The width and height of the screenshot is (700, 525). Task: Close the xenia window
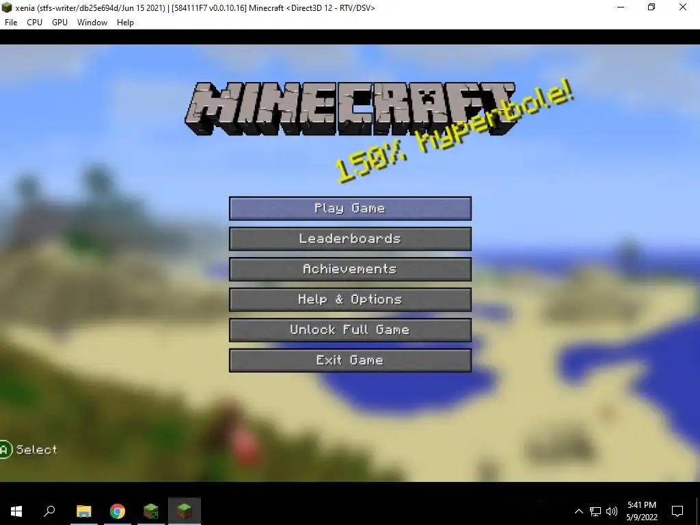click(x=683, y=7)
